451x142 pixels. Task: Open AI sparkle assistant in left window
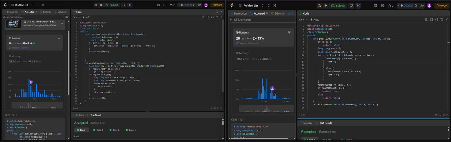[130, 5]
